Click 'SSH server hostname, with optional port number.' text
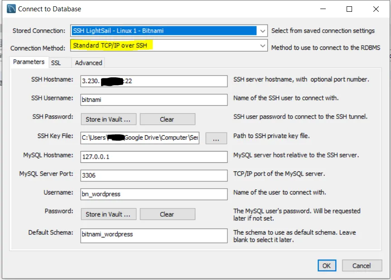Viewport: 391px width, 280px height. tap(301, 80)
